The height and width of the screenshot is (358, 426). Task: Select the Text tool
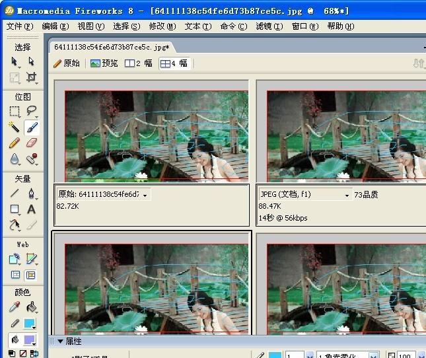point(31,209)
